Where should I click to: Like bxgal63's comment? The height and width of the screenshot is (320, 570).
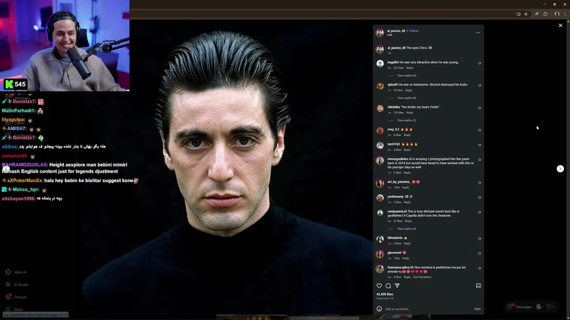click(480, 63)
